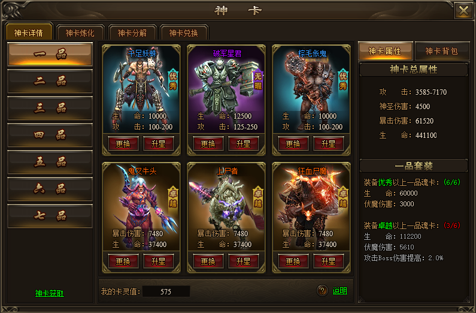Click 更换 under 千足妖蛛 card

(123, 144)
